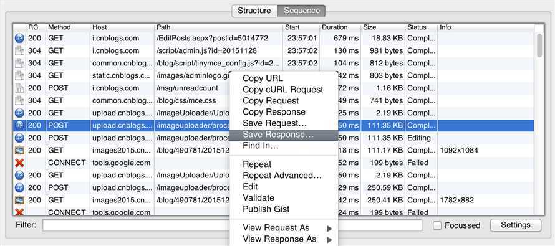Click the image icon of the 1092x1084 row
This screenshot has width=555, height=246.
[x=19, y=150]
